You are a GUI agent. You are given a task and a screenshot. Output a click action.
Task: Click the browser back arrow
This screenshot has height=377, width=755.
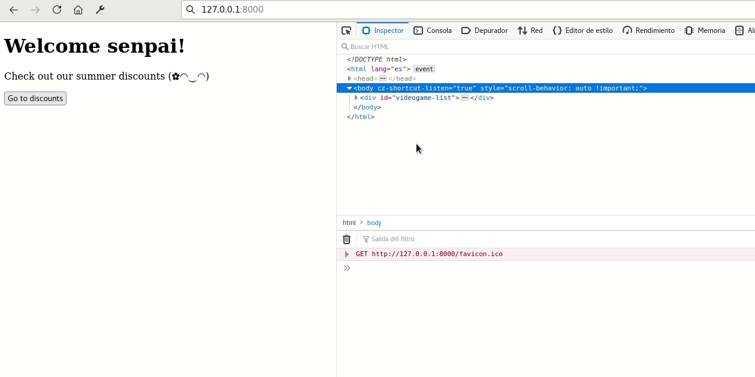(x=14, y=10)
